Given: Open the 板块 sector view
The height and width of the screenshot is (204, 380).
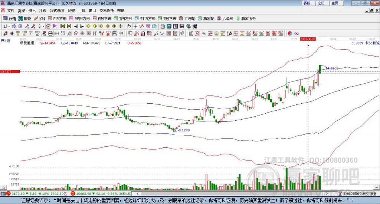Looking at the screenshot, I should tap(25, 19).
